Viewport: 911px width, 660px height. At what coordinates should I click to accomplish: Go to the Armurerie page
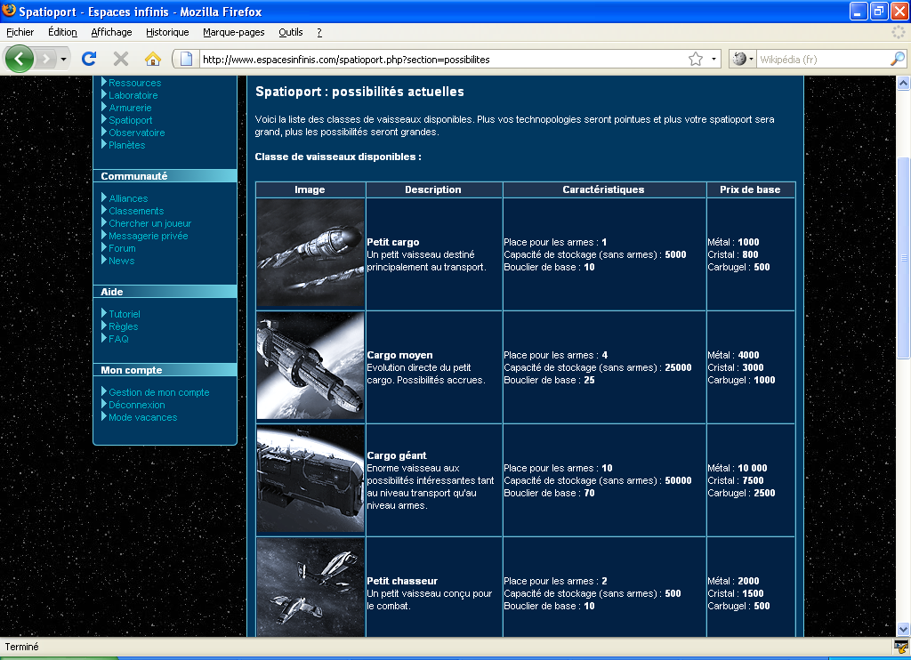click(130, 108)
